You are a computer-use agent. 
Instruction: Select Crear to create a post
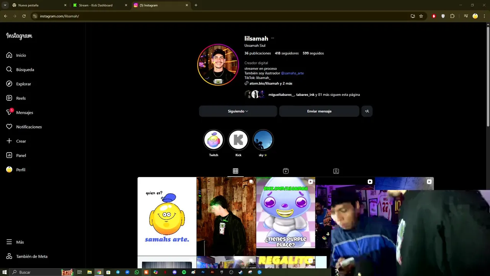(x=16, y=141)
